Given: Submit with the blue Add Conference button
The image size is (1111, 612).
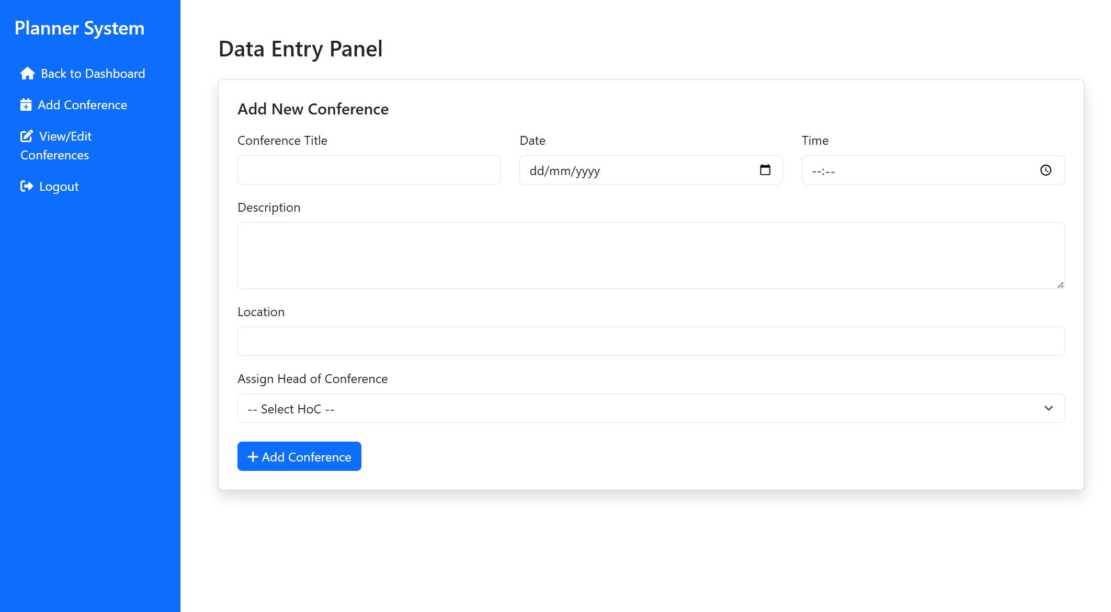Looking at the screenshot, I should click(x=299, y=456).
